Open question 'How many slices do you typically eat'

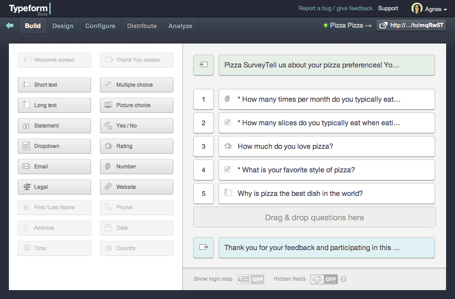(327, 123)
